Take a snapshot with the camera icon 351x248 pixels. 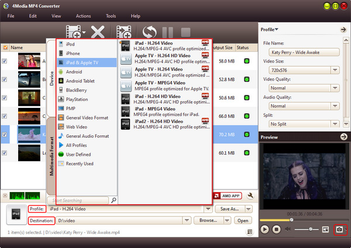click(338, 230)
